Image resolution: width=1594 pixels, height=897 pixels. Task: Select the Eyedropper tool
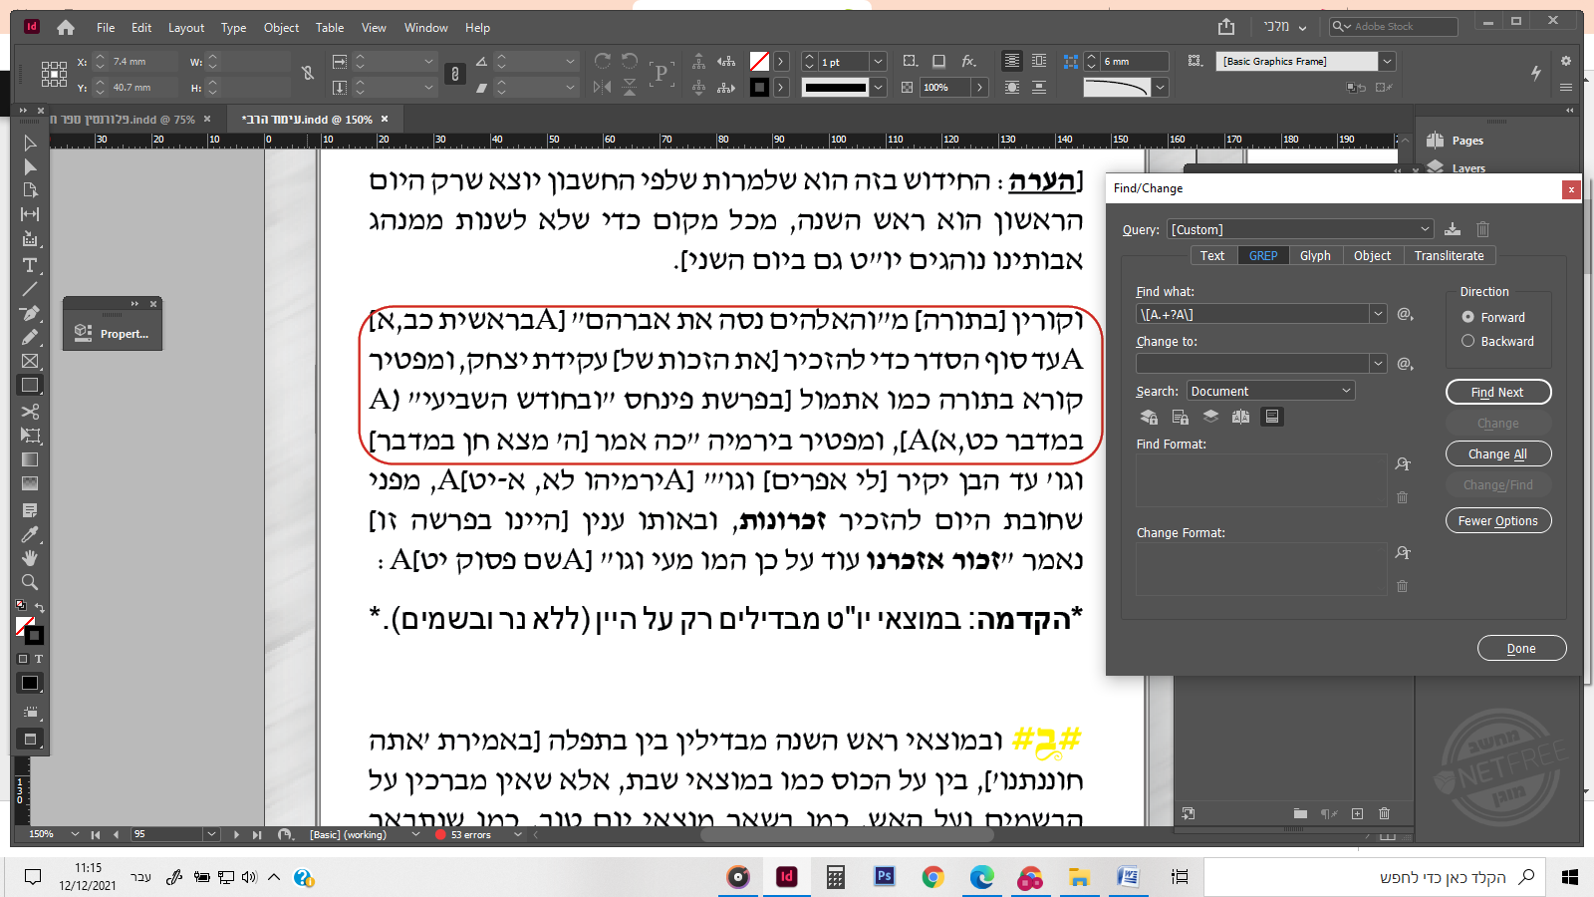click(x=30, y=535)
